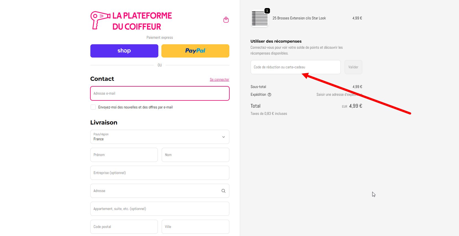Click the Se connecter link
459x236 pixels.
point(219,80)
